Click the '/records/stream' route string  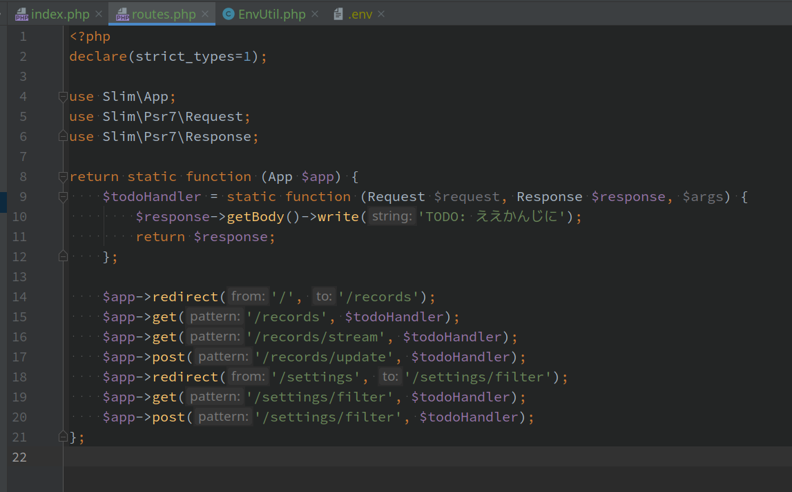coord(316,337)
